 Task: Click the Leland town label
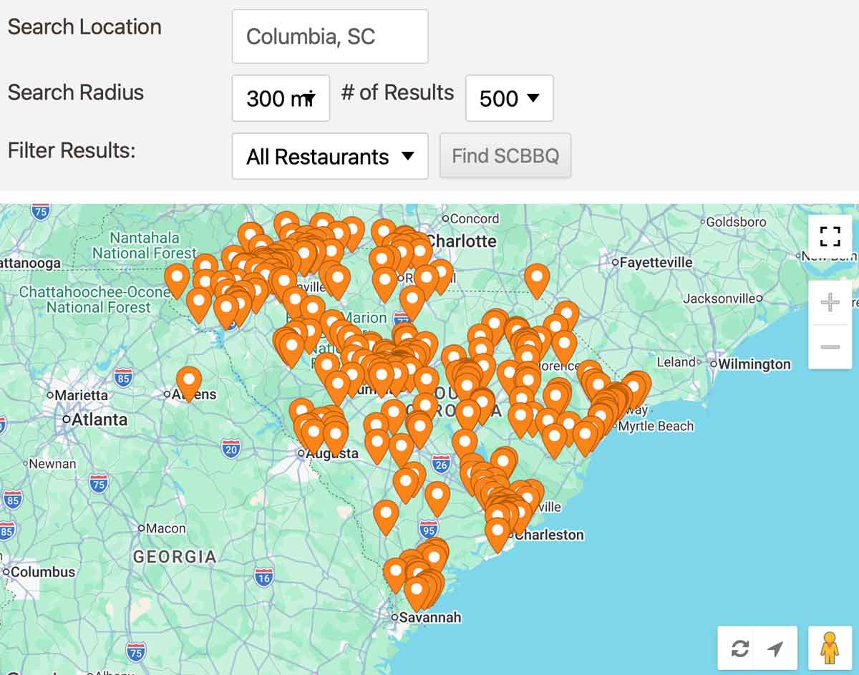(x=676, y=362)
